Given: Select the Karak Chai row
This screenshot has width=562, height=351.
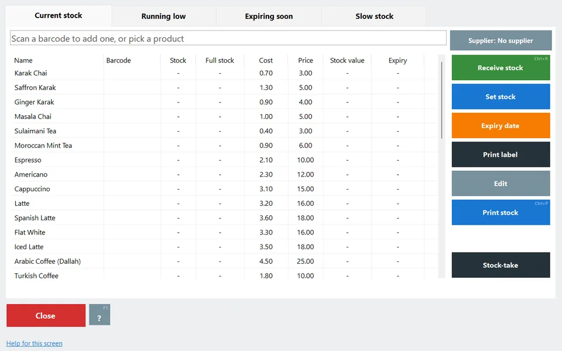Looking at the screenshot, I should (225, 73).
